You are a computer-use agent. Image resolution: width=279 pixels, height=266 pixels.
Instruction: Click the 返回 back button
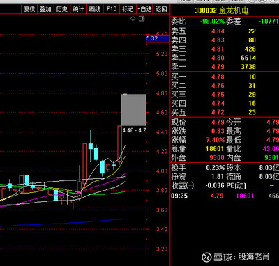point(161,9)
